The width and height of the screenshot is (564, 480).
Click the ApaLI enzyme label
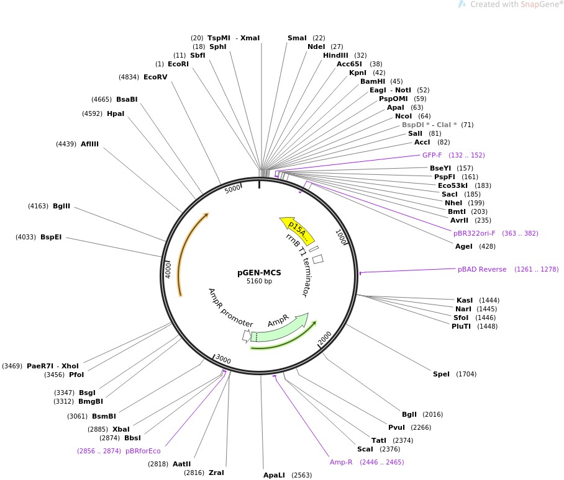pos(274,475)
